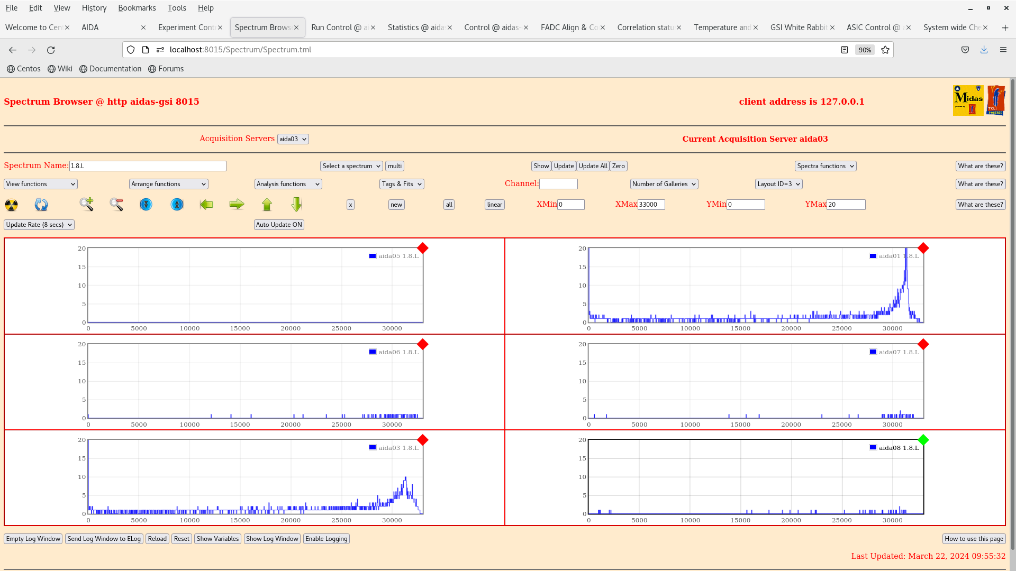1016x571 pixels.
Task: Open the Bookmarks menu
Action: tap(137, 8)
